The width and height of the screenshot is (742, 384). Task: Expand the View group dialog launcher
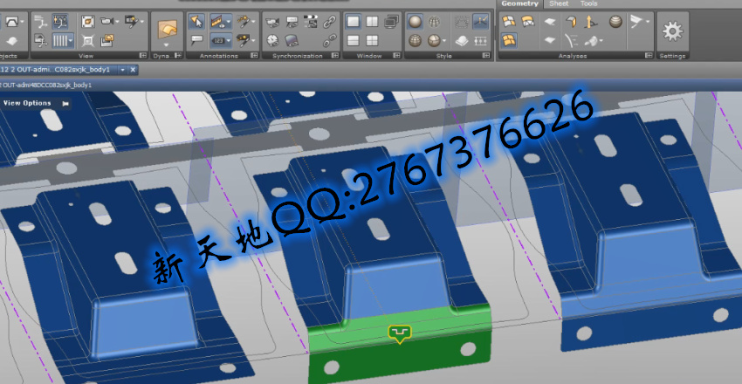tap(143, 56)
